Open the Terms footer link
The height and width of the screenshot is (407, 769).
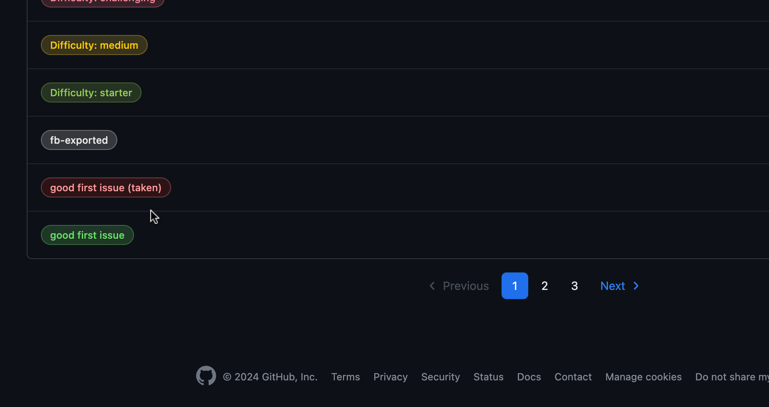point(345,377)
